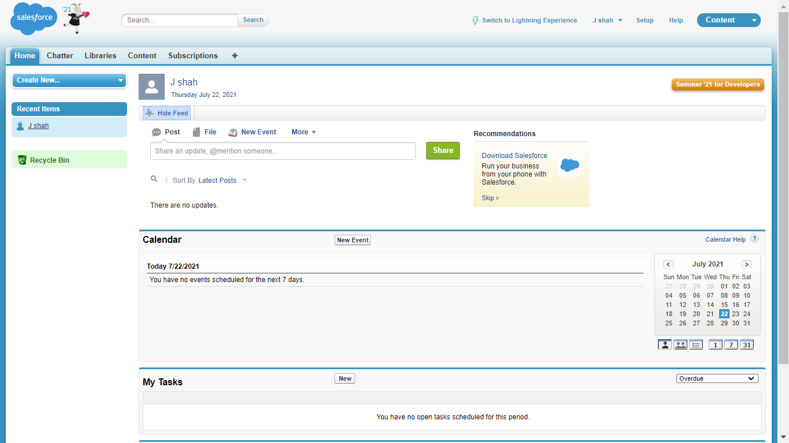789x443 pixels.
Task: Click the July 2021 month label
Action: (708, 264)
